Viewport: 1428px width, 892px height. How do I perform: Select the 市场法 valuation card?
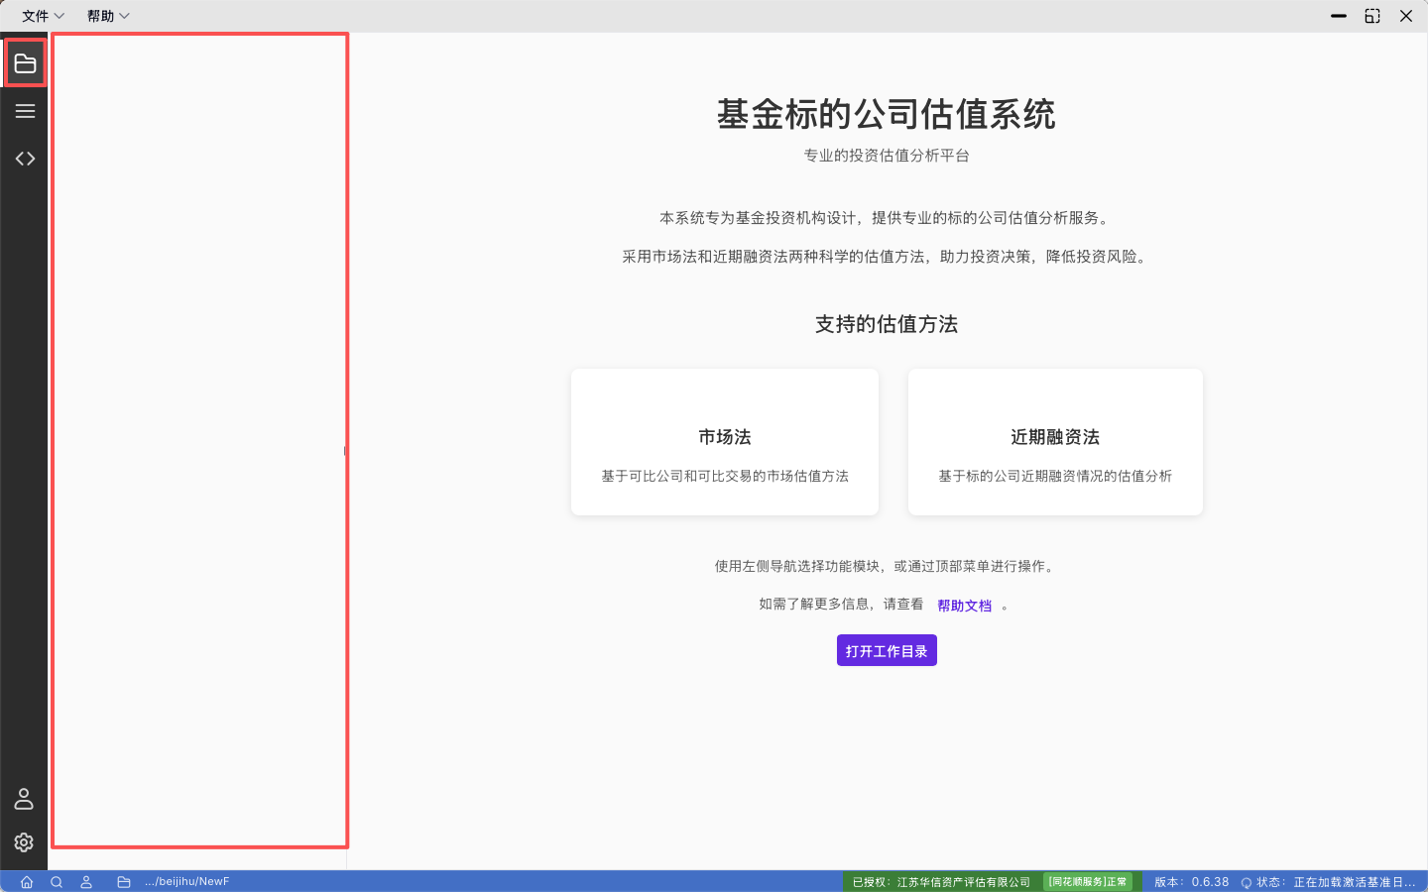(725, 442)
